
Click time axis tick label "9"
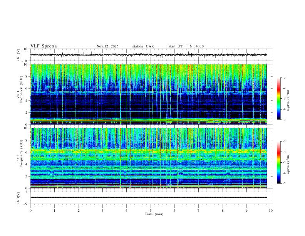246,211
